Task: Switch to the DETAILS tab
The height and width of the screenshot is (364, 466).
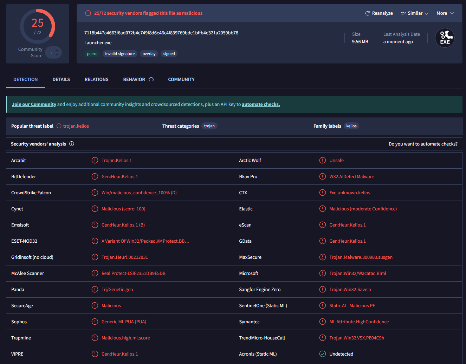Action: 61,80
